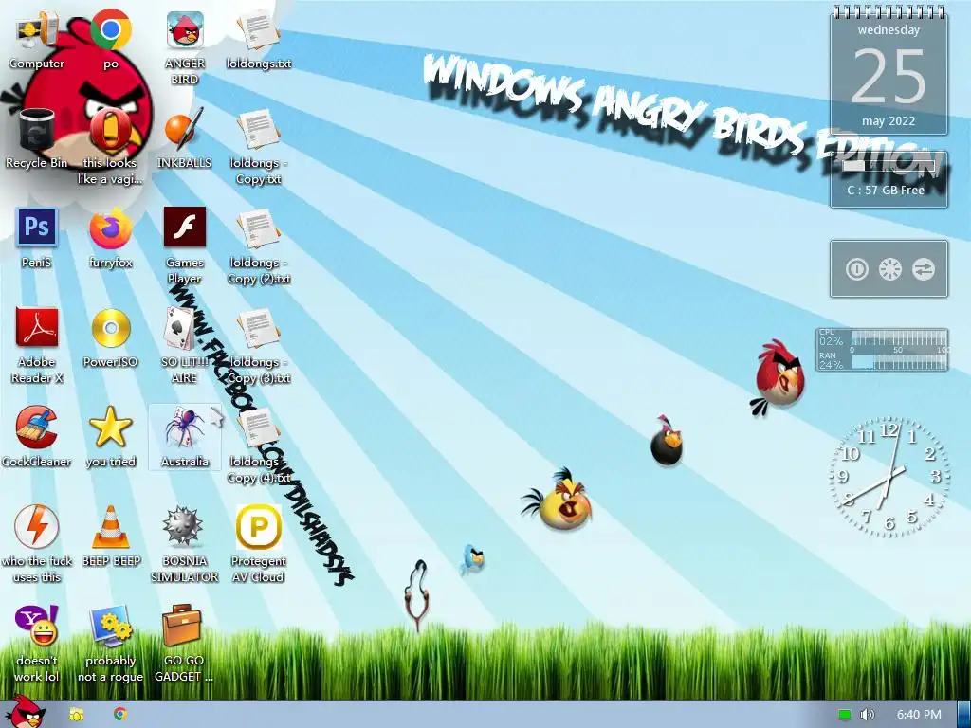The image size is (971, 728).
Task: Click the power button in control gadget
Action: (x=856, y=269)
